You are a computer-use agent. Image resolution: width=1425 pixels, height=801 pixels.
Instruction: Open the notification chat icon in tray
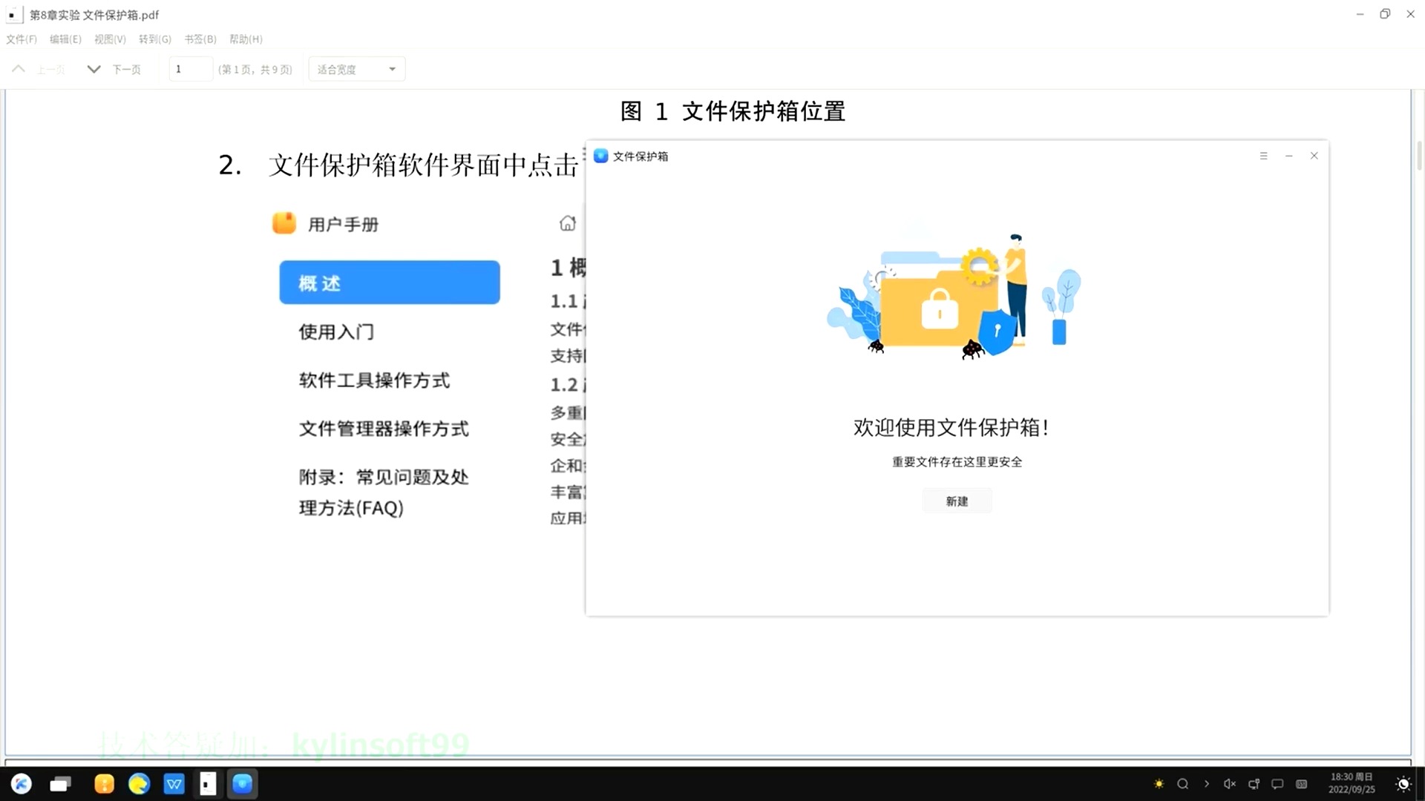[1277, 784]
